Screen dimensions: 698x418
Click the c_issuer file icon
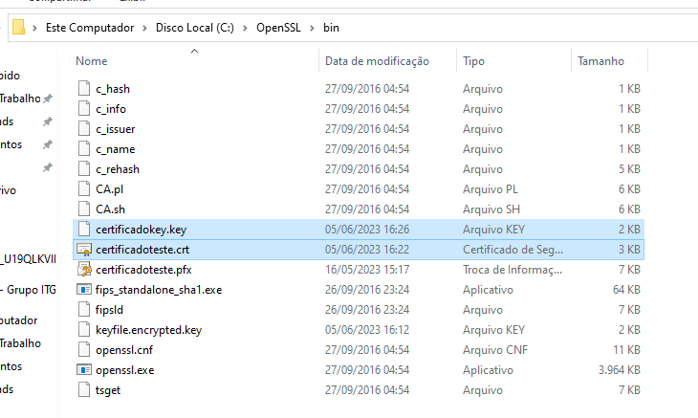click(x=84, y=128)
